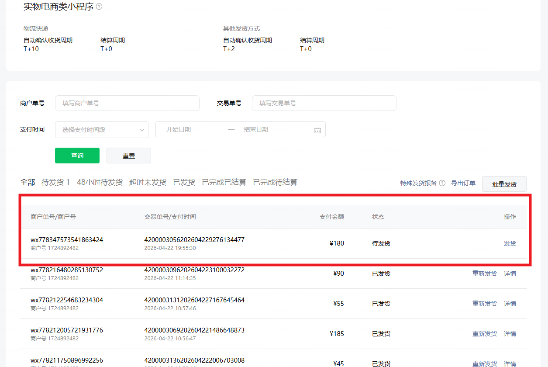
Task: Click help icon next to 特殊发货报备
Action: 442,183
